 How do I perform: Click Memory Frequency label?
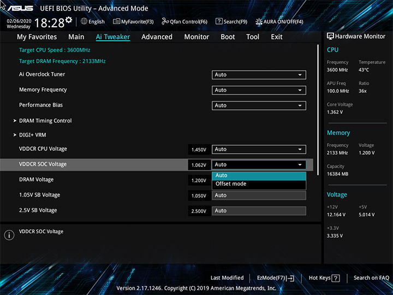43,90
